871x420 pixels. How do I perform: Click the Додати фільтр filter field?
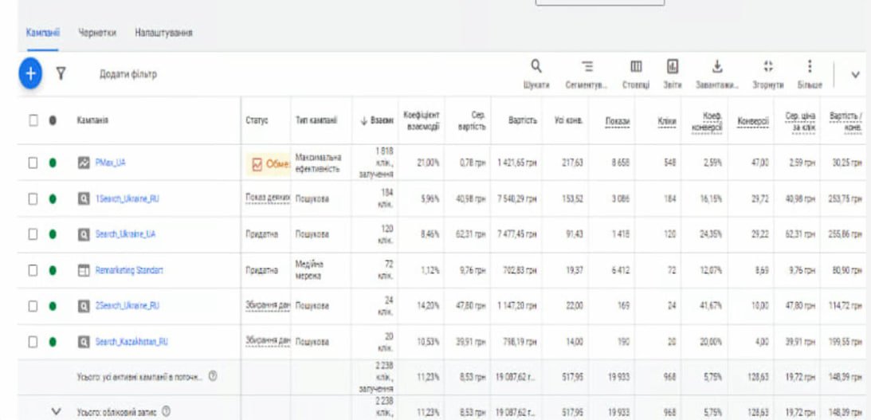pyautogui.click(x=128, y=74)
